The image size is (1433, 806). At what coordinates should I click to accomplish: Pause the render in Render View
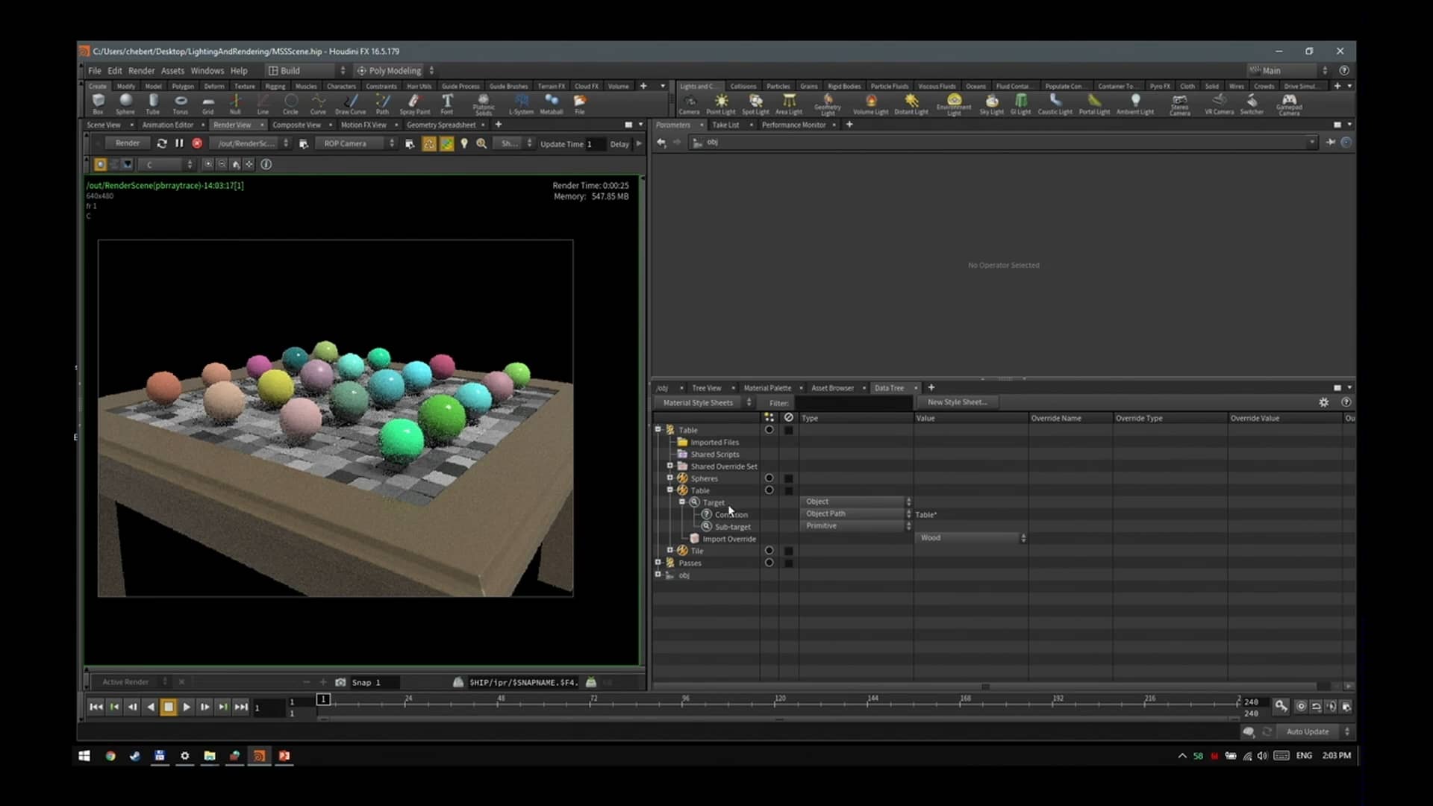click(x=178, y=143)
